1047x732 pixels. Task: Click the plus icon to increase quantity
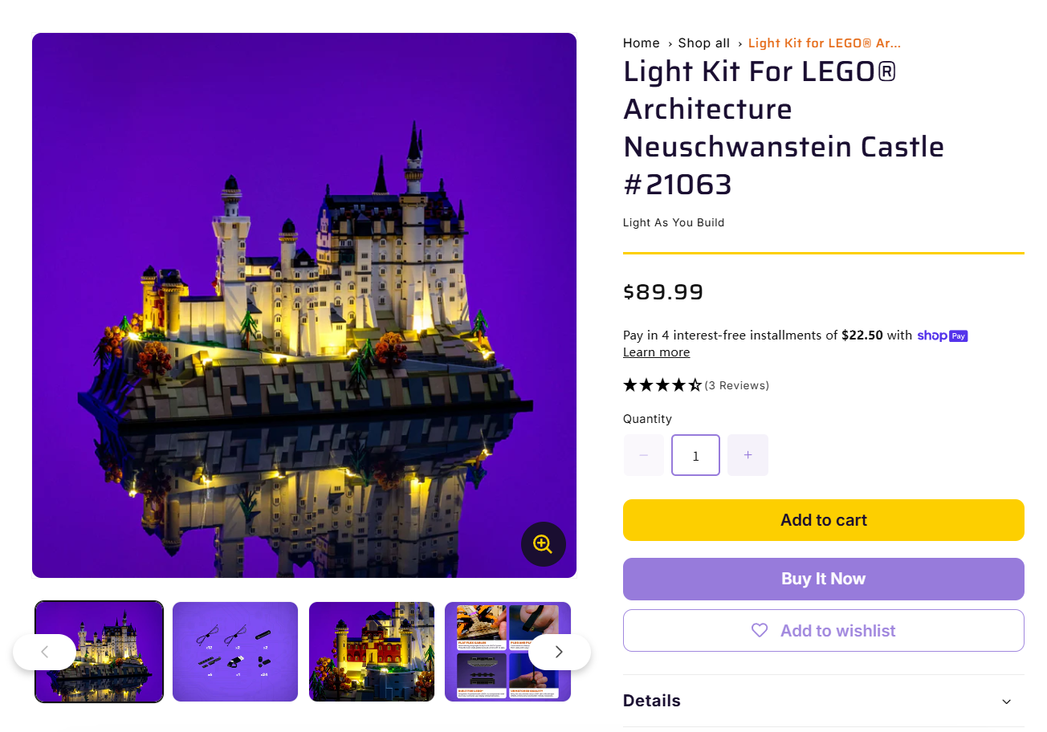tap(748, 455)
